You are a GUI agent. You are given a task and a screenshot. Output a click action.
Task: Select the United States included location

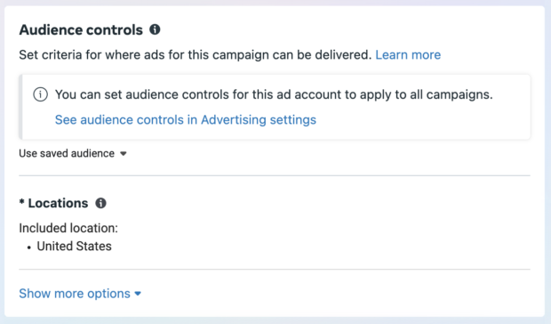coord(74,247)
